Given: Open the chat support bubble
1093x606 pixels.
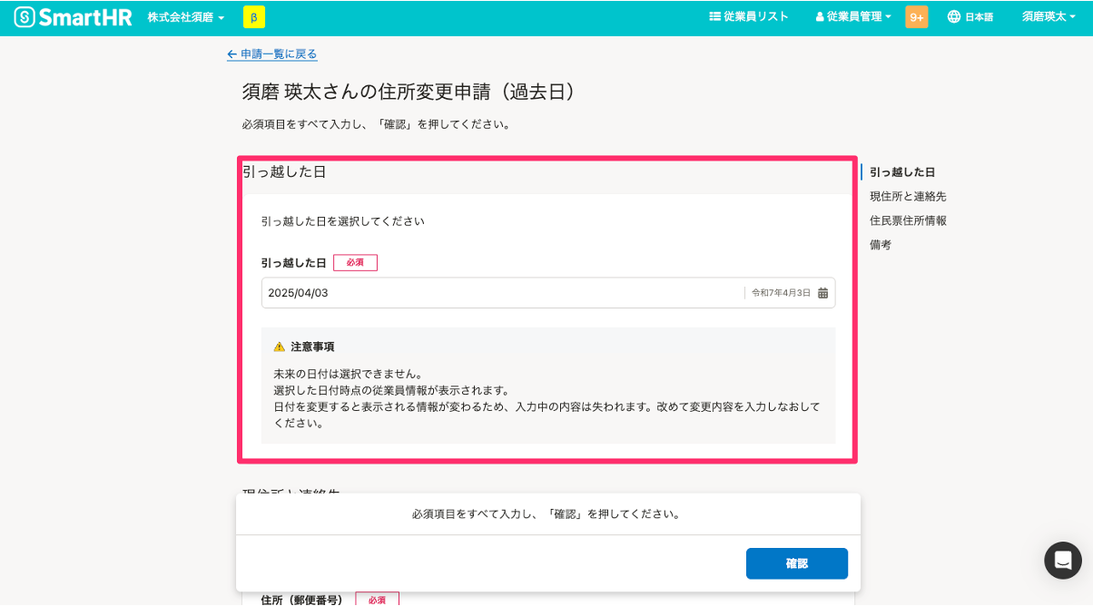Looking at the screenshot, I should [x=1062, y=561].
